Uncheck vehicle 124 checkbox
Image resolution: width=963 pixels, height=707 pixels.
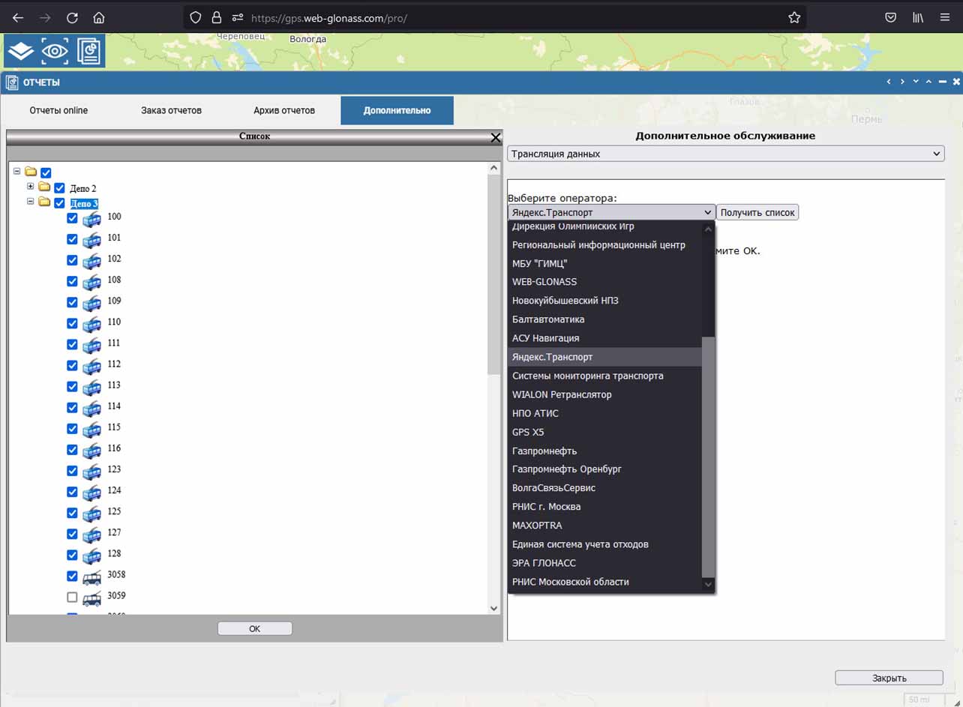pos(72,492)
